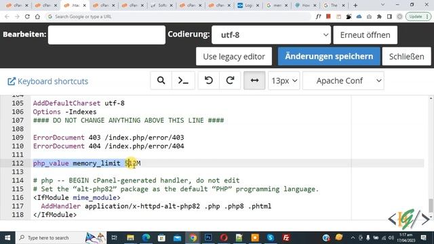
Task: Open the notification center icon
Action: coord(423,238)
